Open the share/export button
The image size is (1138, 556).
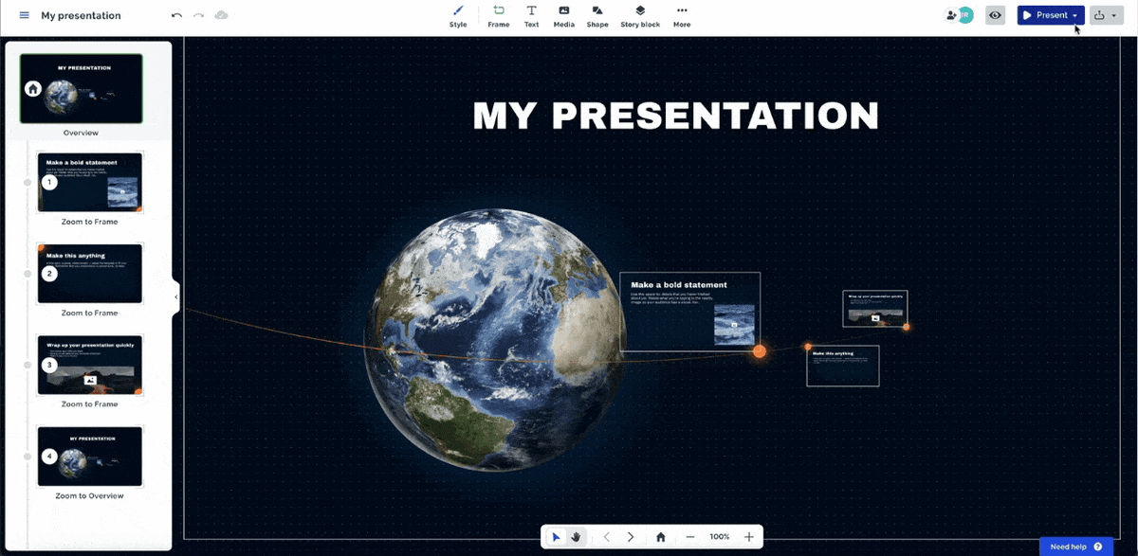(x=1099, y=15)
